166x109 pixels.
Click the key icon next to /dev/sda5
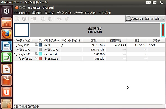(x=36, y=59)
